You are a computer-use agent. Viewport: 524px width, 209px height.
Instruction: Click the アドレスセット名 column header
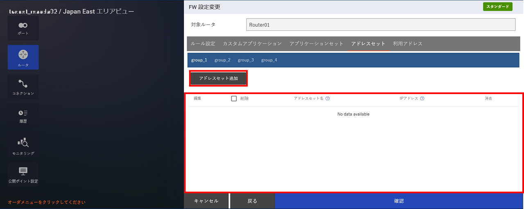(x=309, y=99)
